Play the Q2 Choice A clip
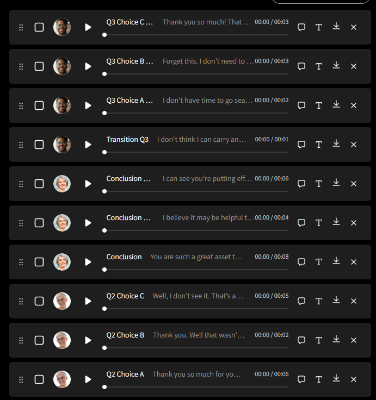 click(88, 379)
